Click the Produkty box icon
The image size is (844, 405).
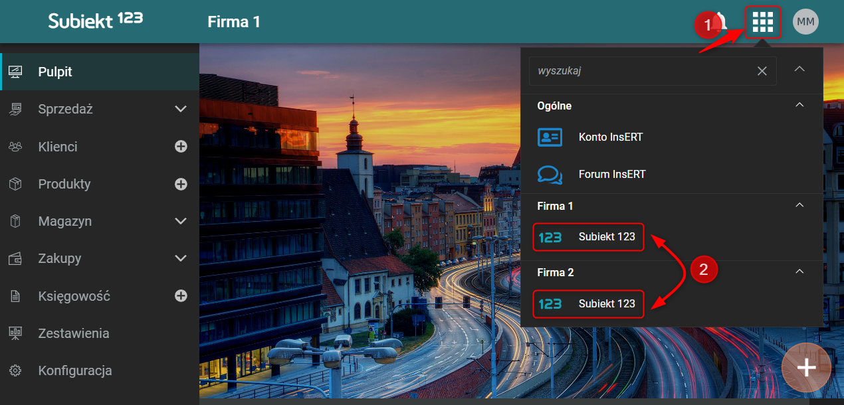pyautogui.click(x=15, y=184)
